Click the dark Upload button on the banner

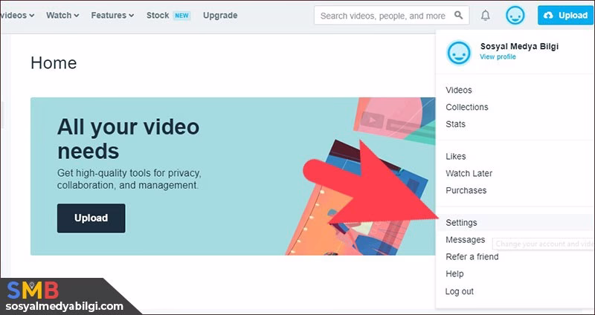91,218
